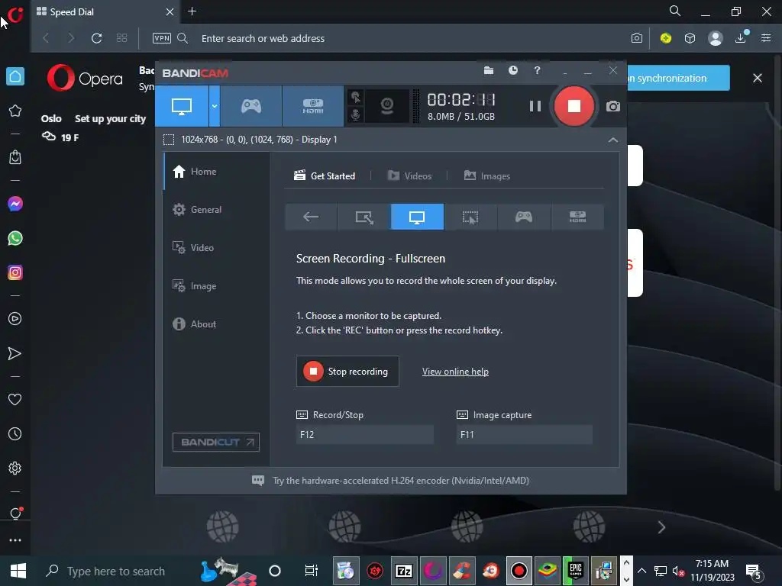Screen dimensions: 782x586
Task: Open Instagram in Opera sidebar
Action: 15,272
